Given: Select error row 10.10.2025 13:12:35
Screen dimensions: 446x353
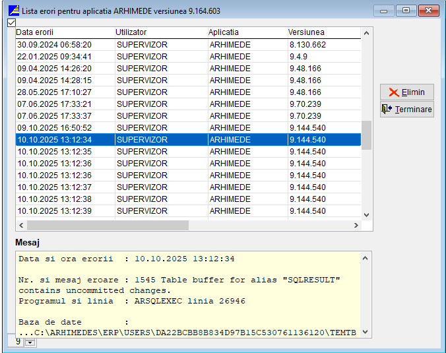Looking at the screenshot, I should [x=188, y=152].
